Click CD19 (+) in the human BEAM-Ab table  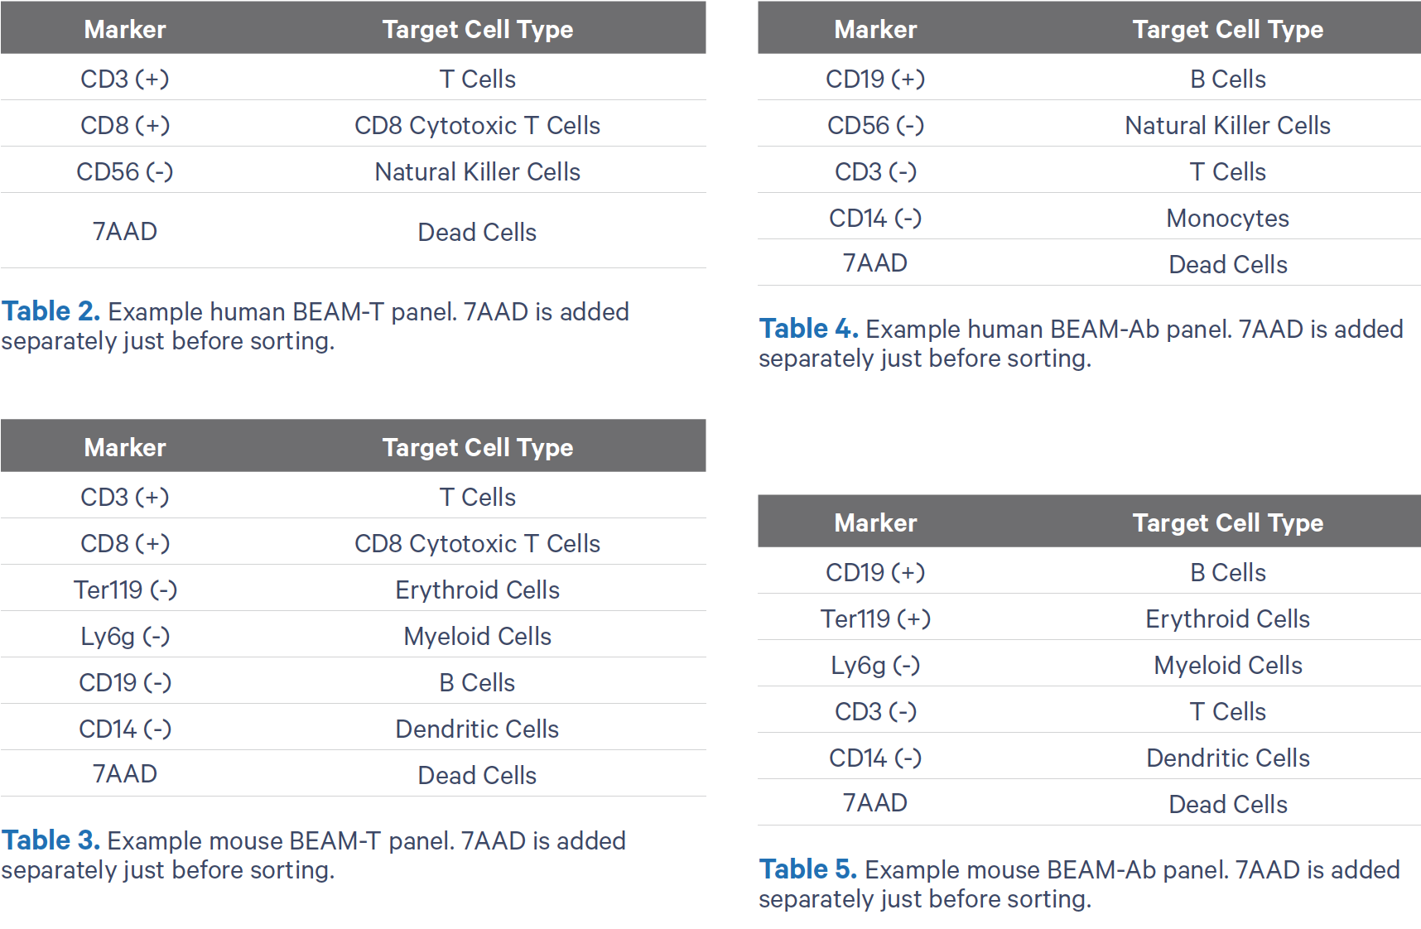(875, 79)
